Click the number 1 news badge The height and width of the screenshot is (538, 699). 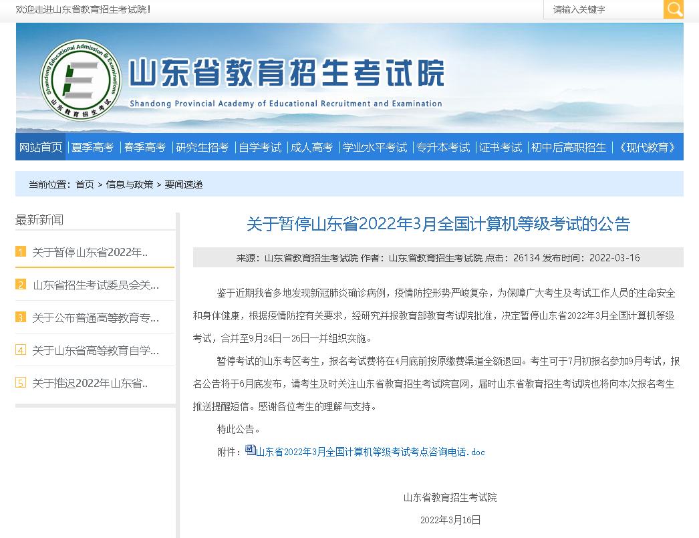[21, 252]
